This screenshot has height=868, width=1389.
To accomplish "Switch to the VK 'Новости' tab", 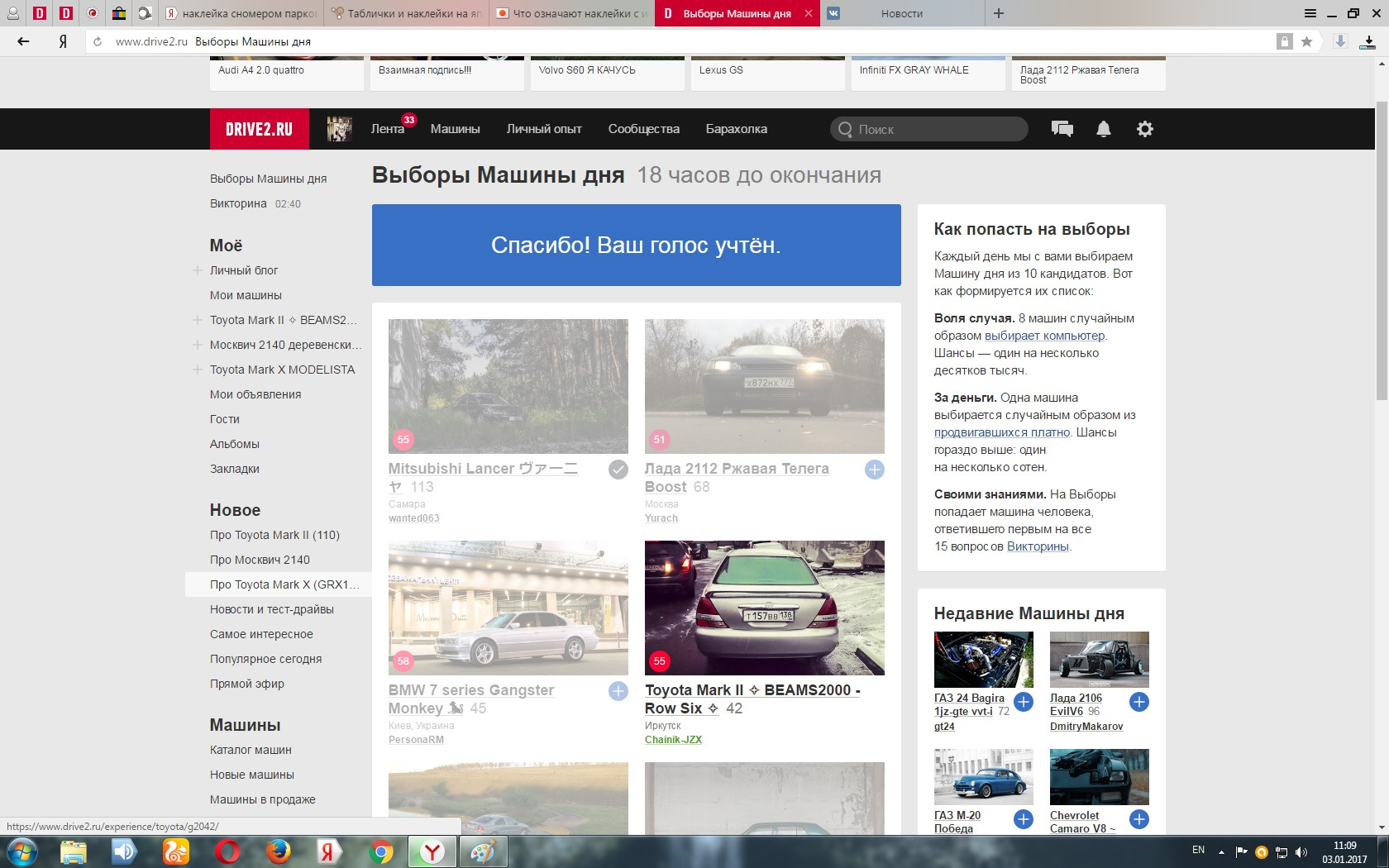I will point(902,13).
